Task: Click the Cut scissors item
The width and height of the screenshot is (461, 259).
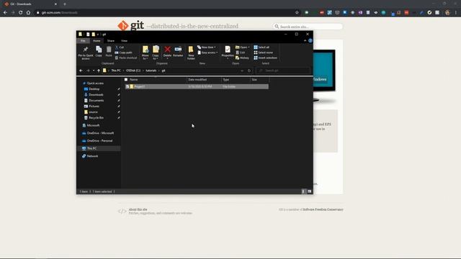Action: [120, 47]
